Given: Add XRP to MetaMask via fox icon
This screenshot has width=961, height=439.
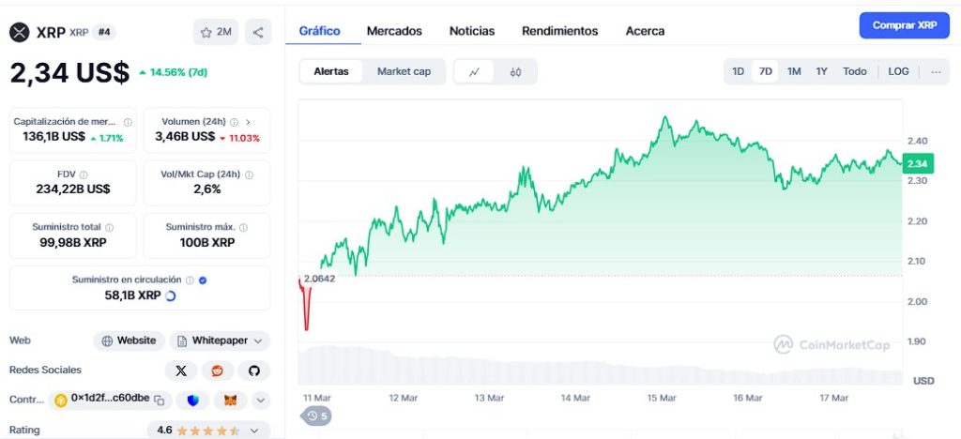Looking at the screenshot, I should pyautogui.click(x=229, y=400).
